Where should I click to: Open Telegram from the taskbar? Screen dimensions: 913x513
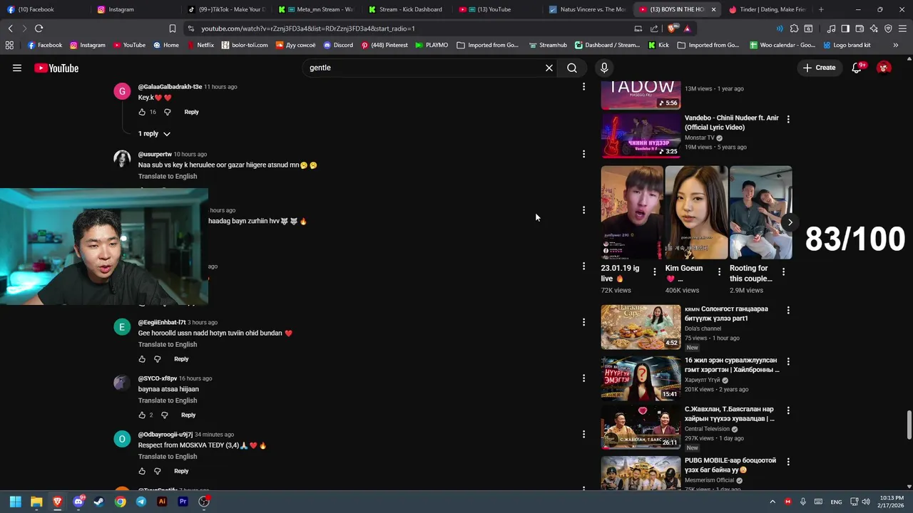[141, 502]
